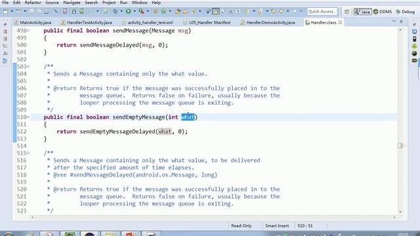This screenshot has width=420, height=236.
Task: Click the Last Edit Location icon
Action: coord(274,12)
